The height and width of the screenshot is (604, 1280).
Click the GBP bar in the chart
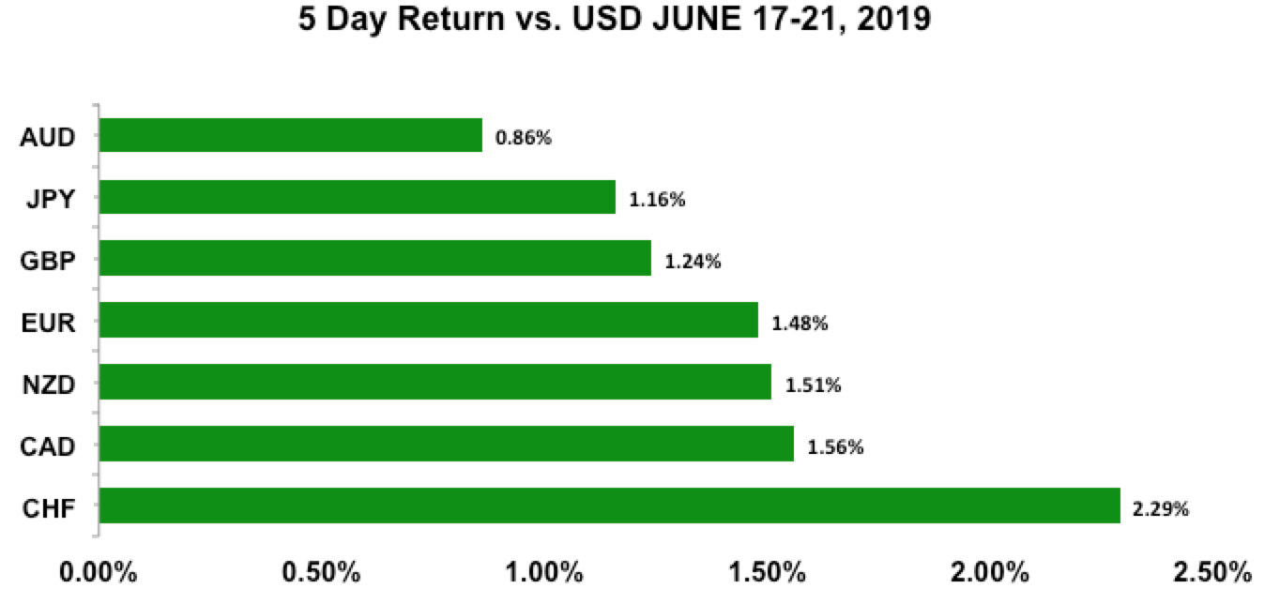375,258
